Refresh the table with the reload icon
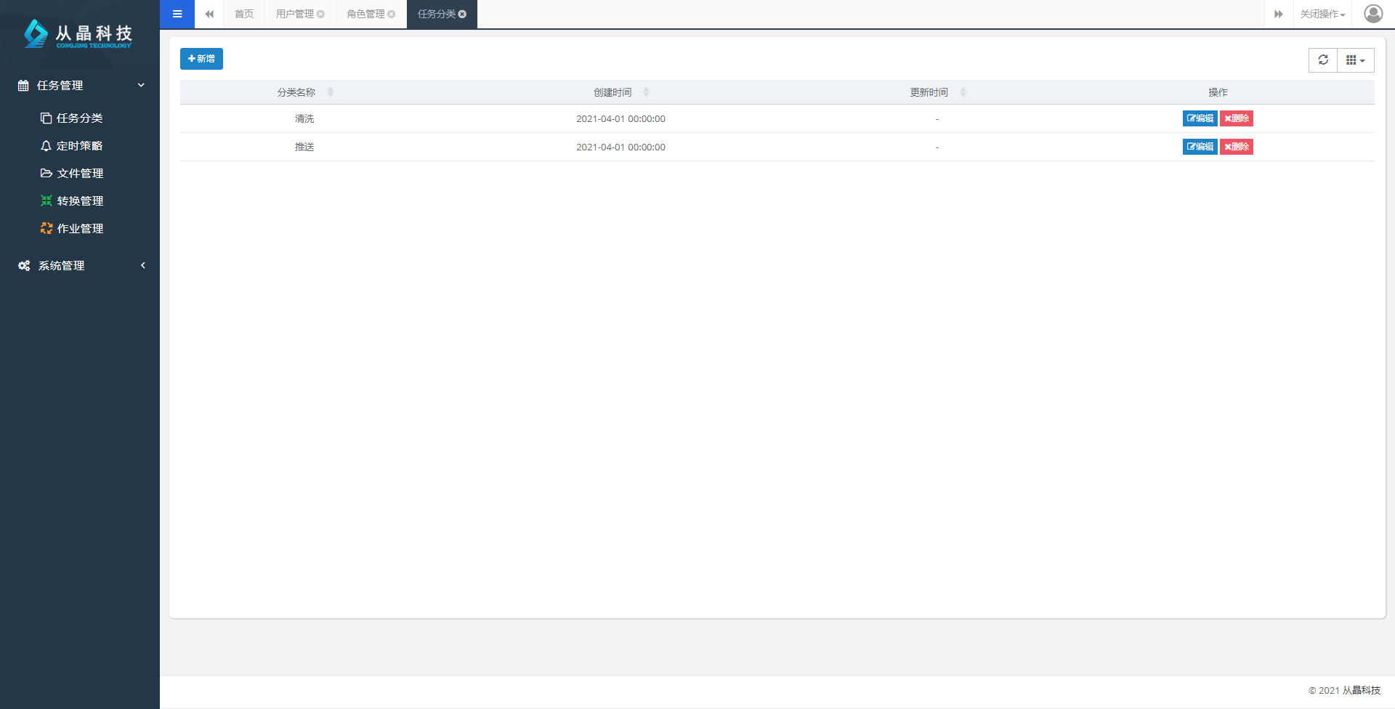 point(1323,60)
